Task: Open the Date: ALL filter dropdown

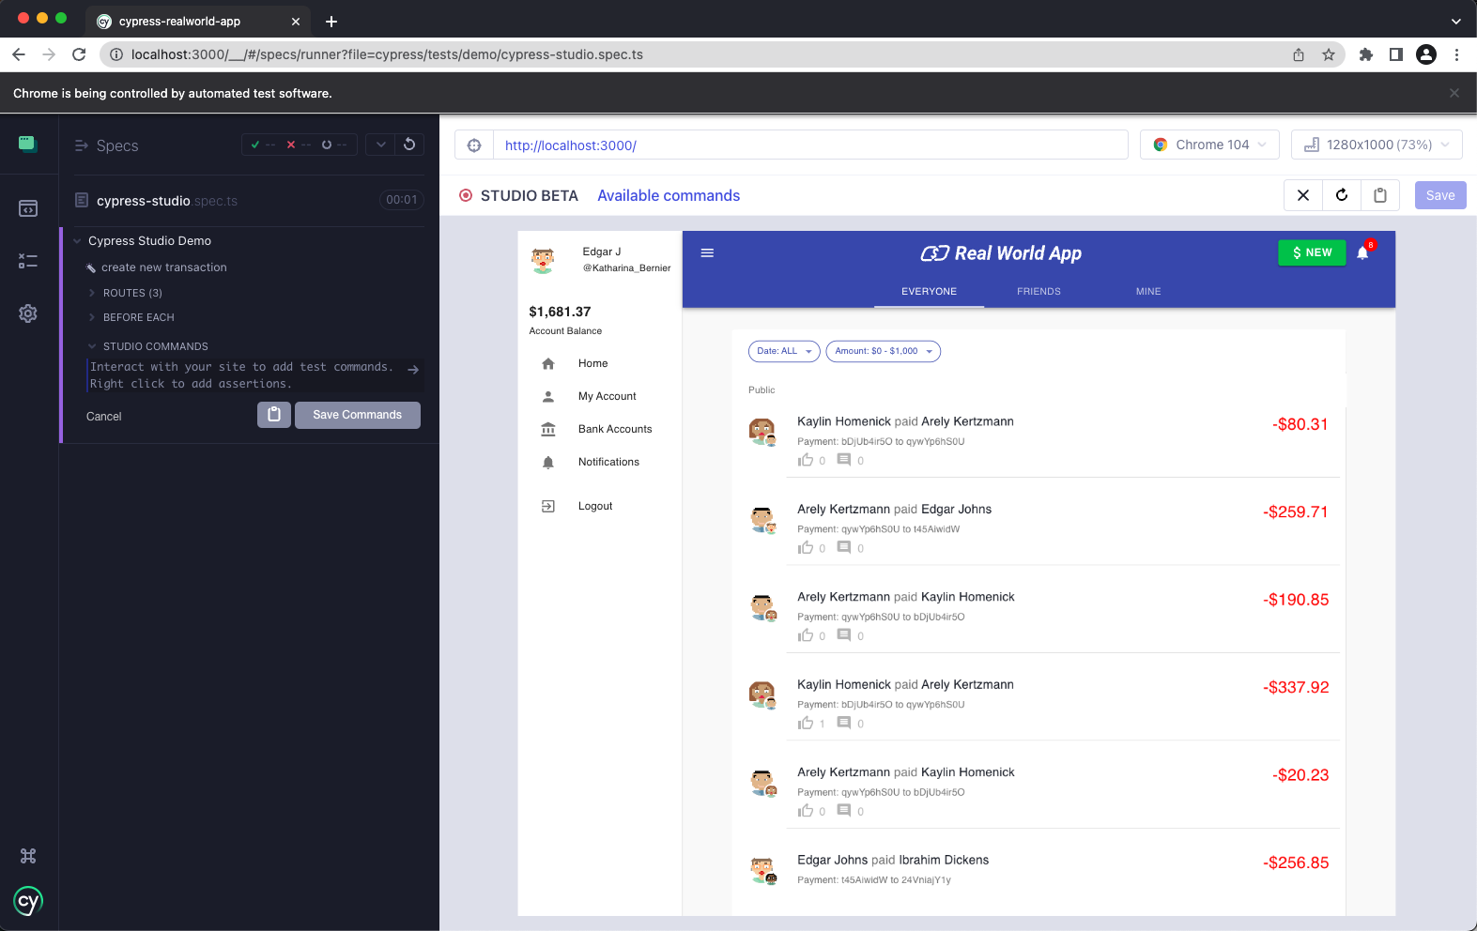Action: click(784, 351)
